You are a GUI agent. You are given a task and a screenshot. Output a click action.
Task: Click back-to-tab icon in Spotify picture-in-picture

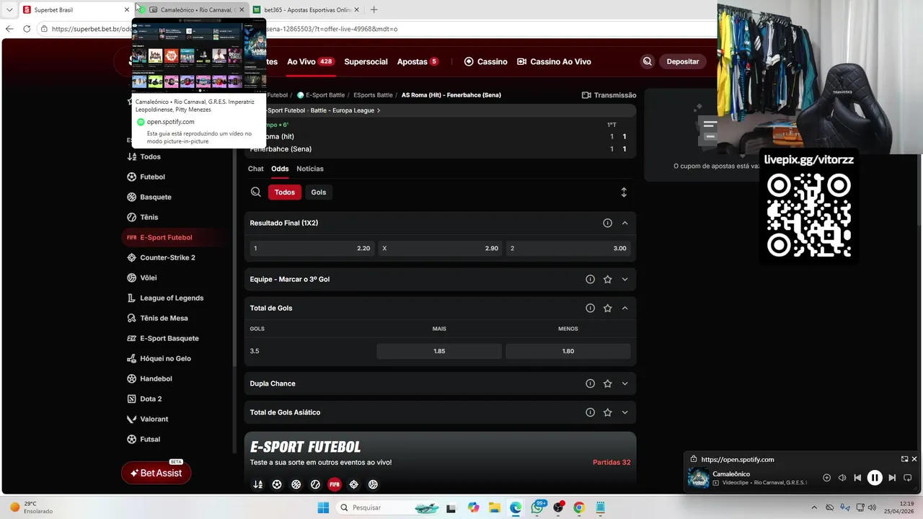click(x=904, y=459)
